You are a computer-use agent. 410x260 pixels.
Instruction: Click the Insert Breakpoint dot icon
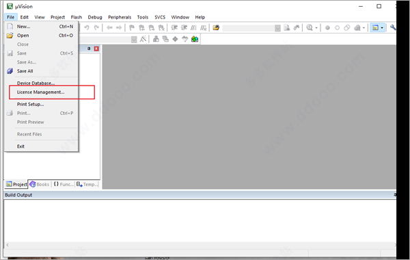(x=327, y=28)
